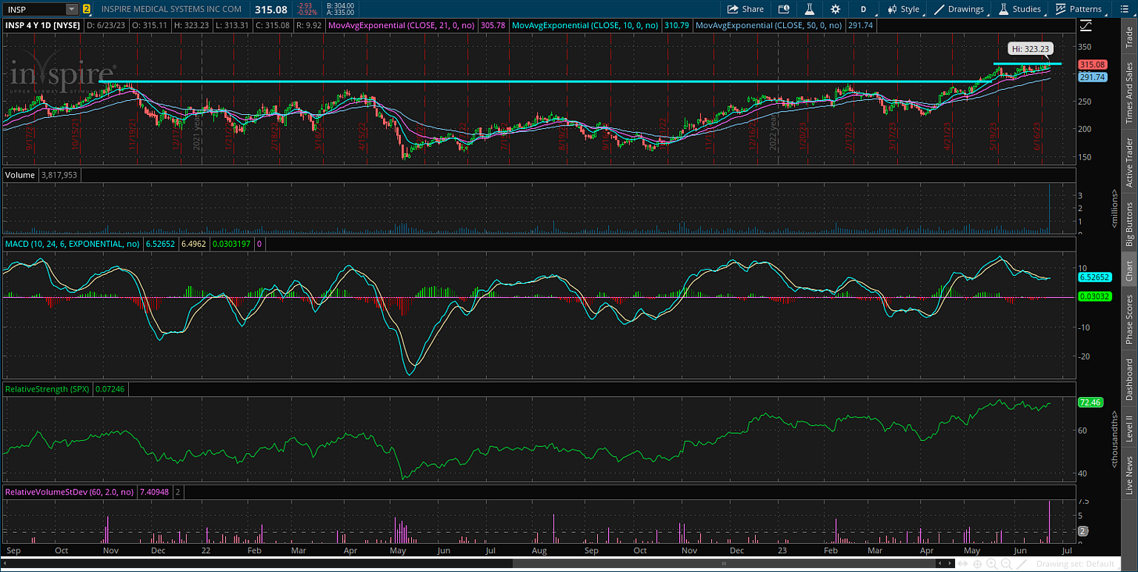Open the Times And Sales side tab

(1129, 91)
